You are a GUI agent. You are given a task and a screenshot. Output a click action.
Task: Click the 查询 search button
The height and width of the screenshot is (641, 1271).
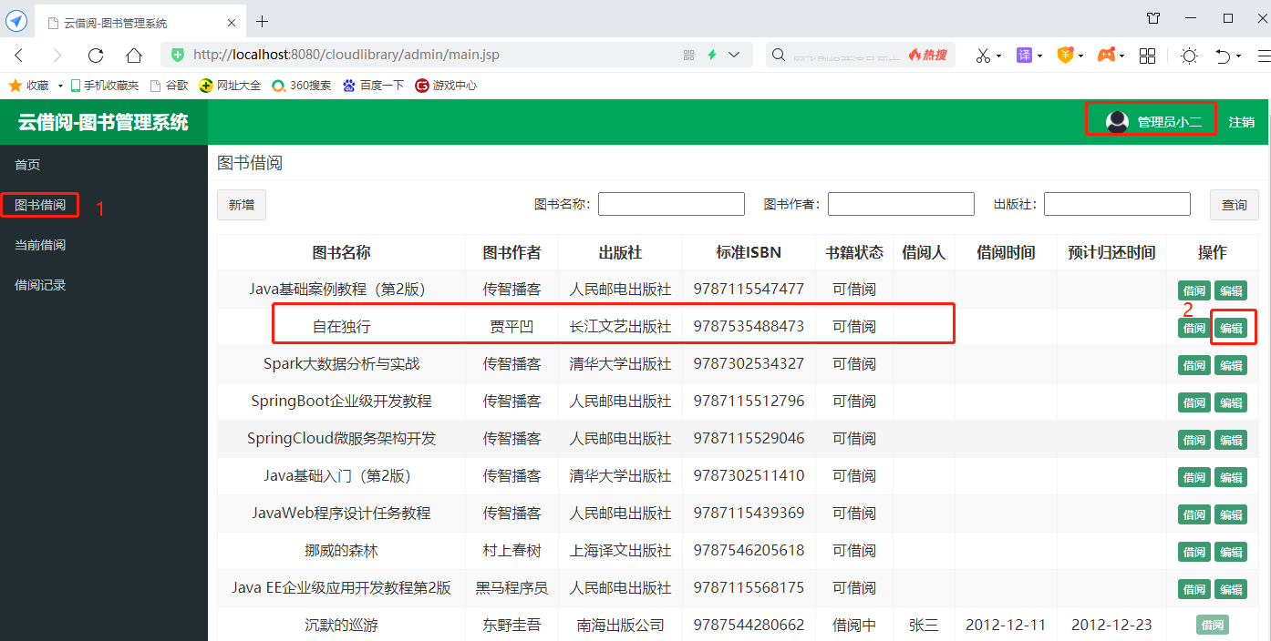tap(1235, 205)
